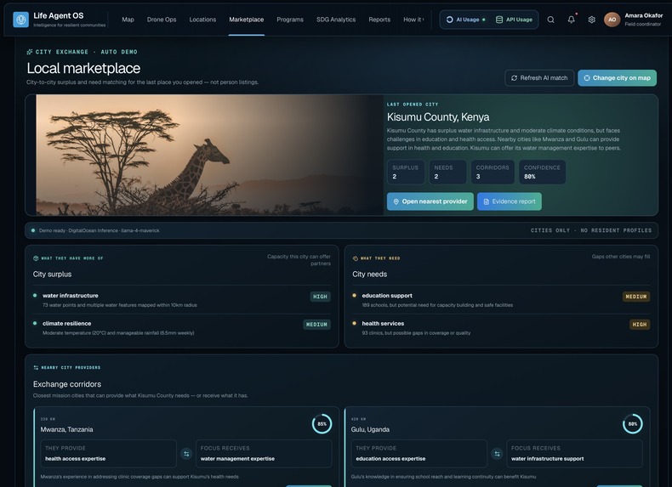Click the cube icon beside What They Have More Of
The image size is (672, 487).
pos(36,258)
